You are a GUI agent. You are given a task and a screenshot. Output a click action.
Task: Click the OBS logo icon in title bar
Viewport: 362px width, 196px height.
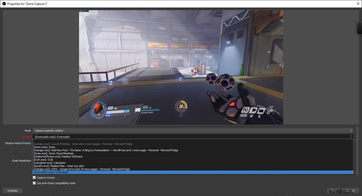(4, 4)
